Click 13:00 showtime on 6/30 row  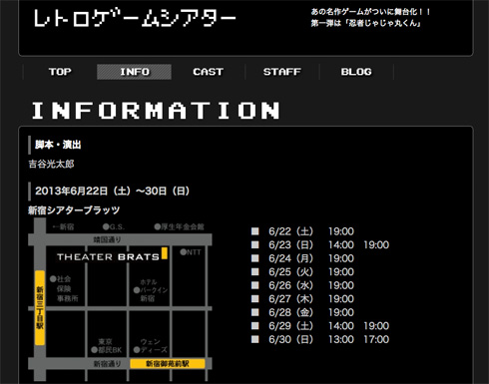[341, 339]
